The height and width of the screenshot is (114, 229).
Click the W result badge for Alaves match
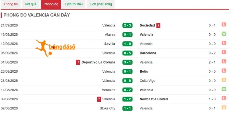click(224, 34)
